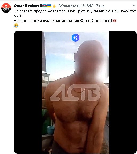This screenshot has width=137, height=154.
Task: Click the right black bar of video
Action: 123,92
